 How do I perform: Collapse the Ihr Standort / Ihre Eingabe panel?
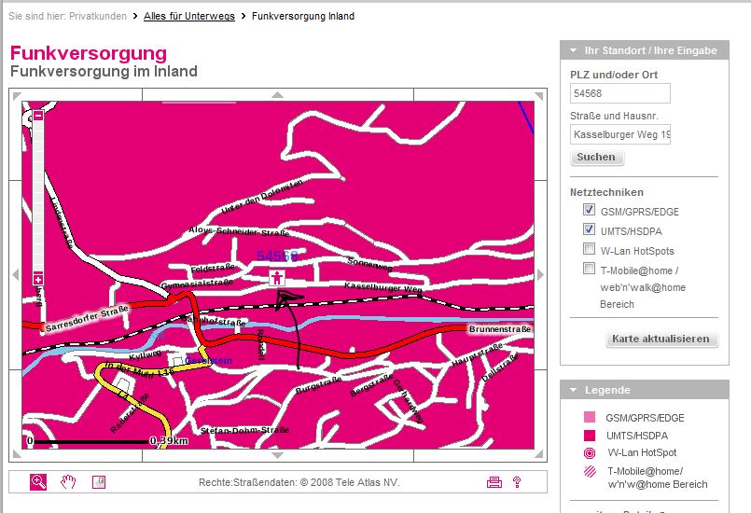[574, 50]
